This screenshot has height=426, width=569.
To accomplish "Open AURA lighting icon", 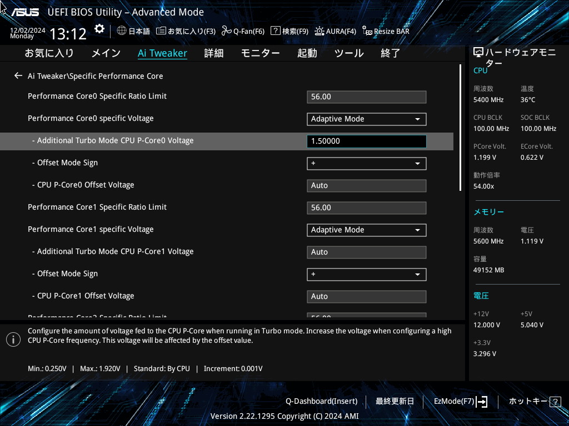I will tap(319, 31).
